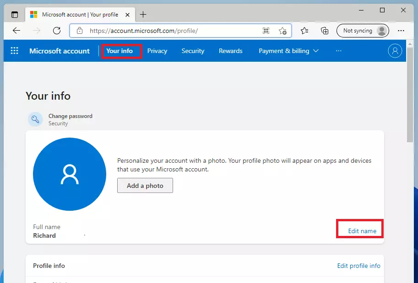Expand the Payment & billing dropdown

point(289,51)
